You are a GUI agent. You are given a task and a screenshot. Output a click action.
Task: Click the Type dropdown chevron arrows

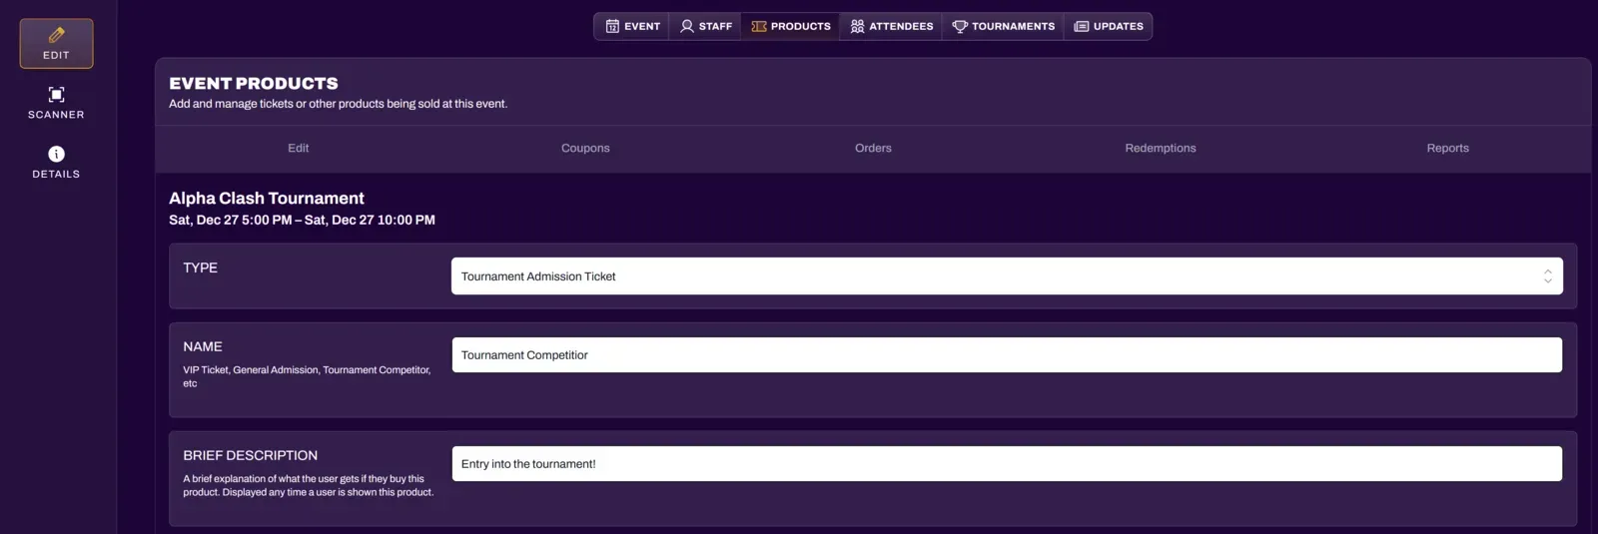pos(1547,276)
